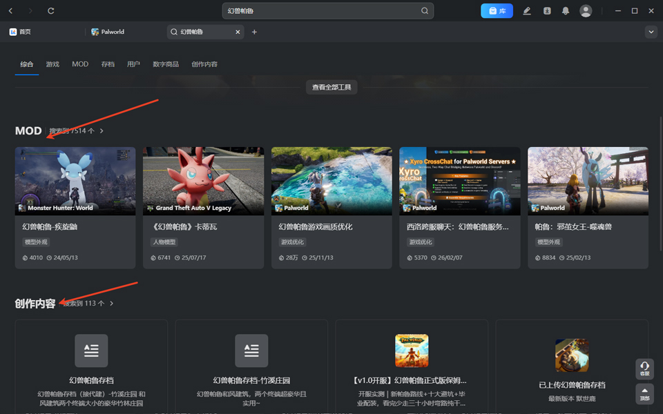Open the blue 库 library button
Viewport: 663px width, 414px height.
497,11
